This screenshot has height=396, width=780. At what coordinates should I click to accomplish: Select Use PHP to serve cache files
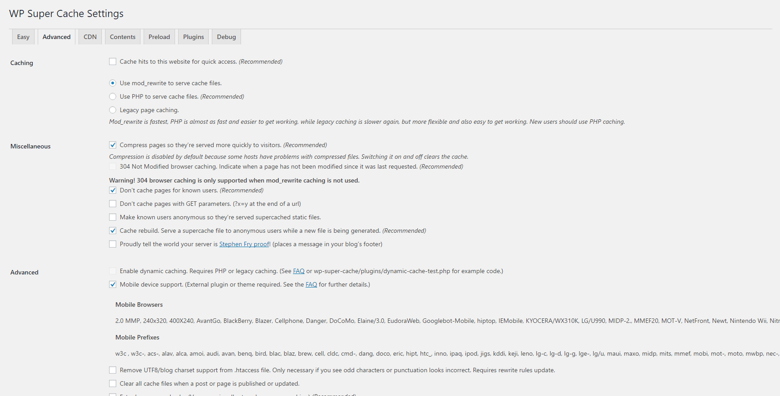[x=113, y=96]
